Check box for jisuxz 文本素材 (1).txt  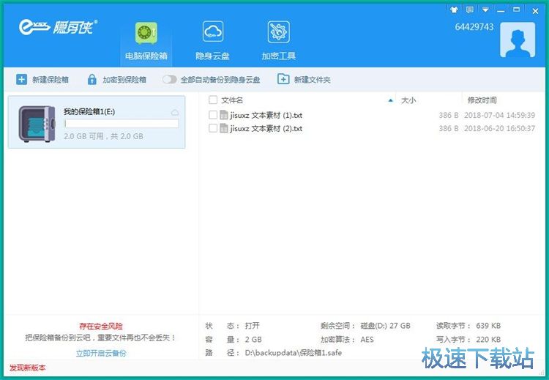212,115
